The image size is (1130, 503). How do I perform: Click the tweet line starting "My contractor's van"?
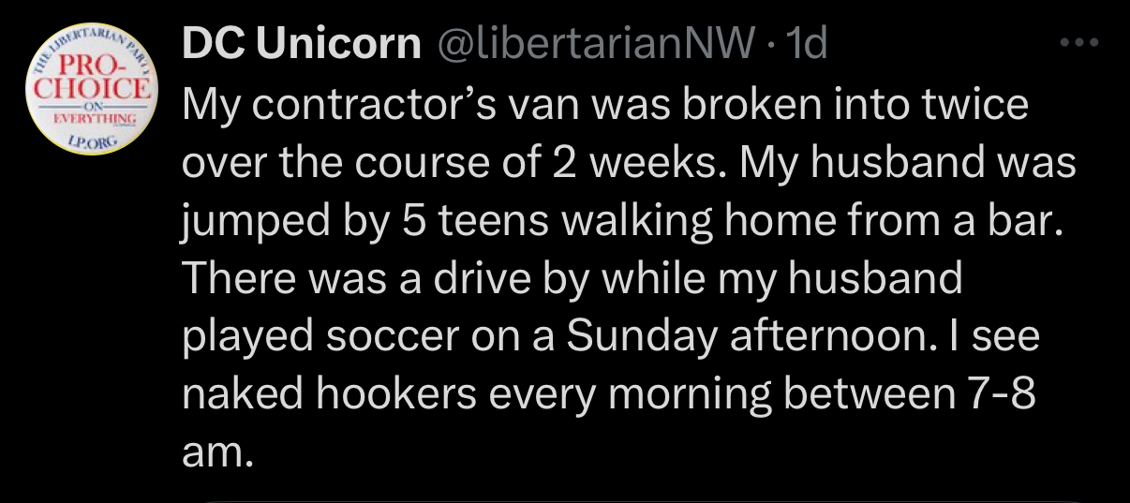604,104
